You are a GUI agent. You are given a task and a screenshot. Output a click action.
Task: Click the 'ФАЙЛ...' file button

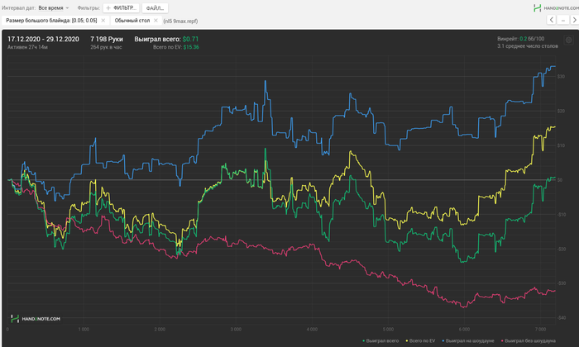[x=156, y=7]
